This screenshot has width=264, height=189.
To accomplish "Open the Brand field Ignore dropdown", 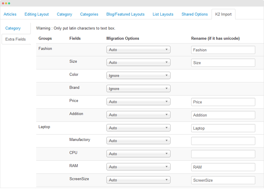I will 138,89.
